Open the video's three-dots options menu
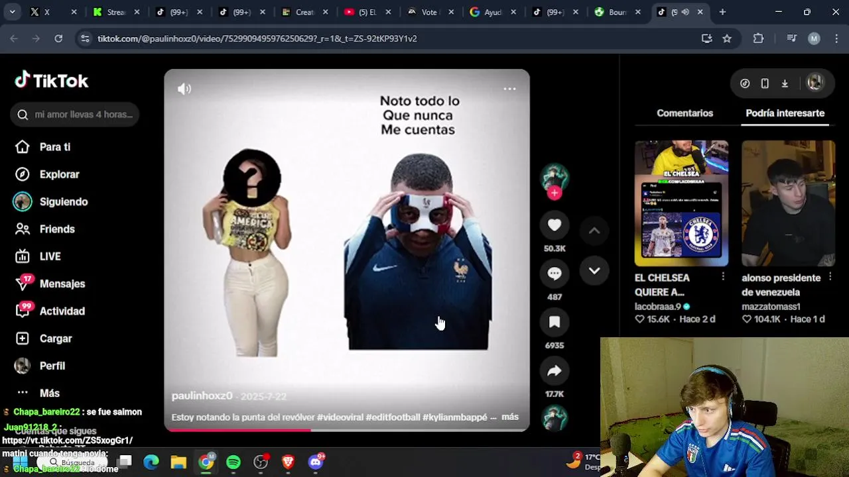849x477 pixels. coord(509,89)
